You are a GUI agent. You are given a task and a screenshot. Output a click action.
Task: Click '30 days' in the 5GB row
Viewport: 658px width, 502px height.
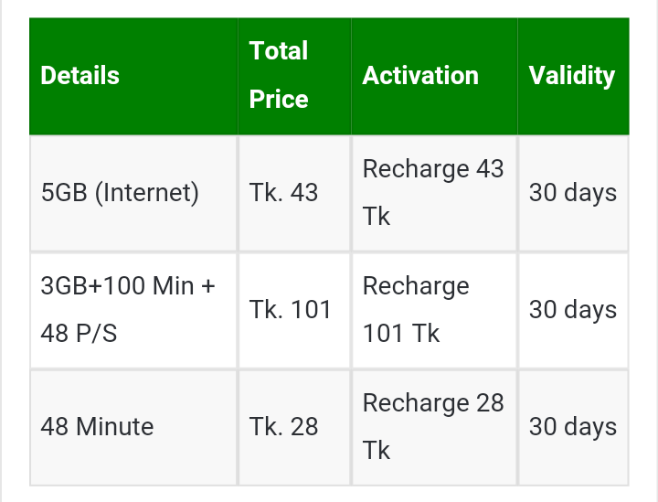coord(573,193)
